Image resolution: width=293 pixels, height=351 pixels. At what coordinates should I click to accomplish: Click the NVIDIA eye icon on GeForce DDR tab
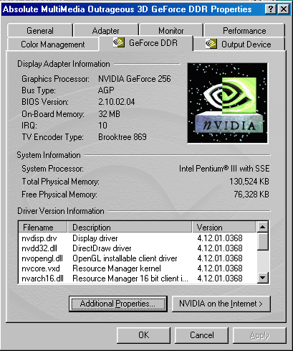point(119,42)
